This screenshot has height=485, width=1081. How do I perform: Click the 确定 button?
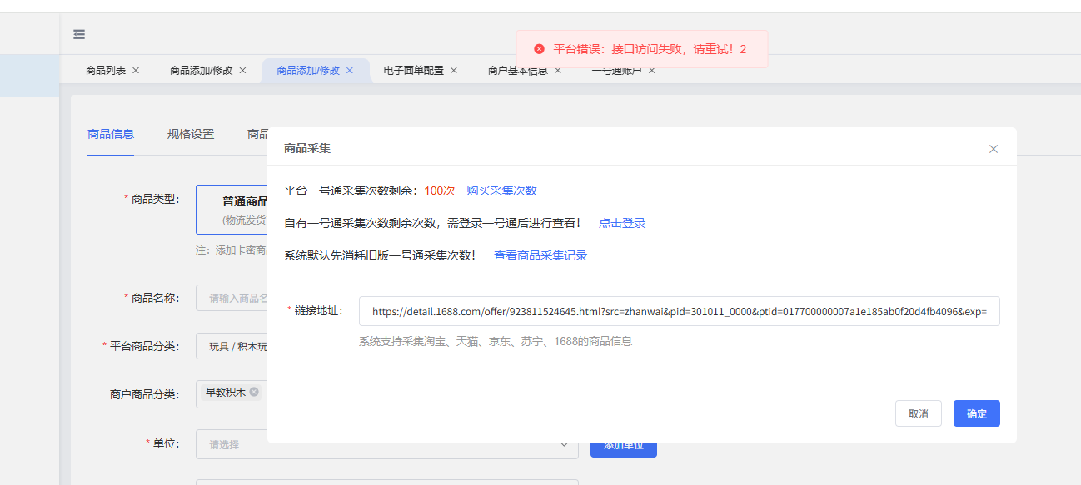pos(976,413)
